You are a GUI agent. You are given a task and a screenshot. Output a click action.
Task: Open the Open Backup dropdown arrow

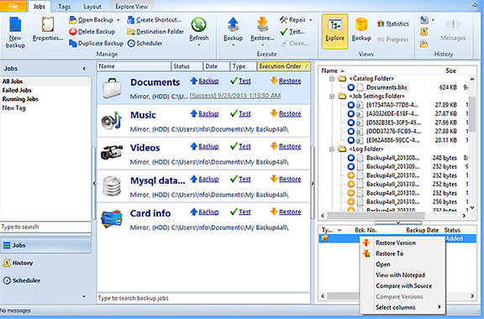pos(118,20)
